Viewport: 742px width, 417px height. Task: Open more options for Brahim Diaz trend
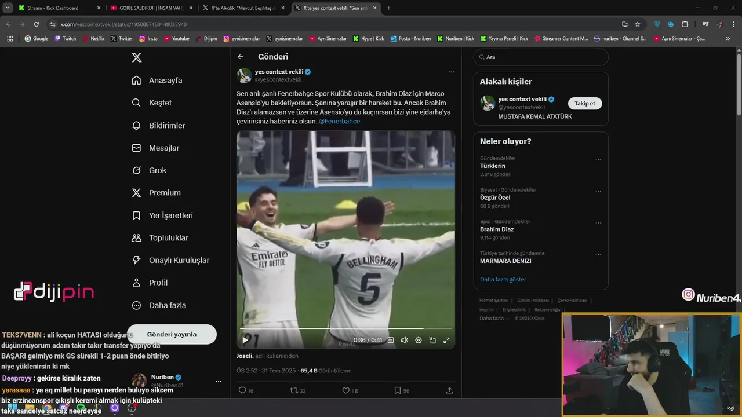point(598,223)
